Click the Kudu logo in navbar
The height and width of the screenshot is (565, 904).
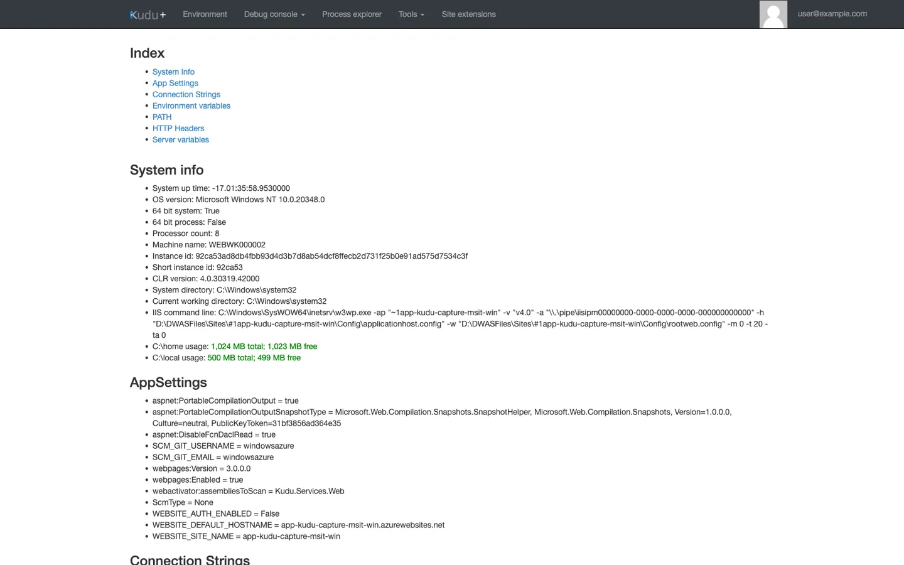(148, 14)
